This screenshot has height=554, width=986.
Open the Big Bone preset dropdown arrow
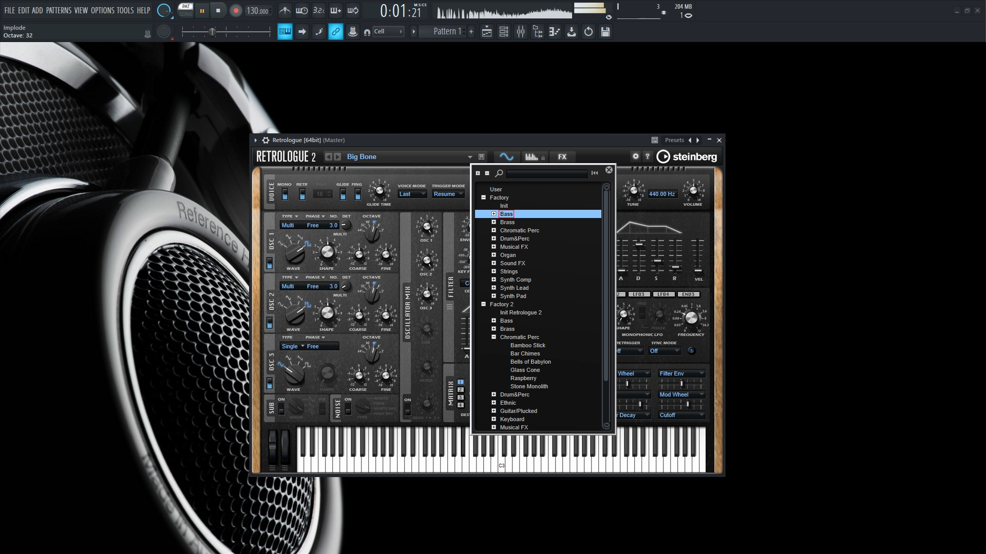click(x=469, y=157)
